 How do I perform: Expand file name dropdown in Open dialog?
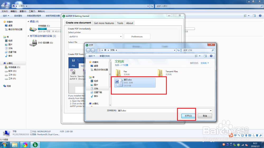coord(211,111)
